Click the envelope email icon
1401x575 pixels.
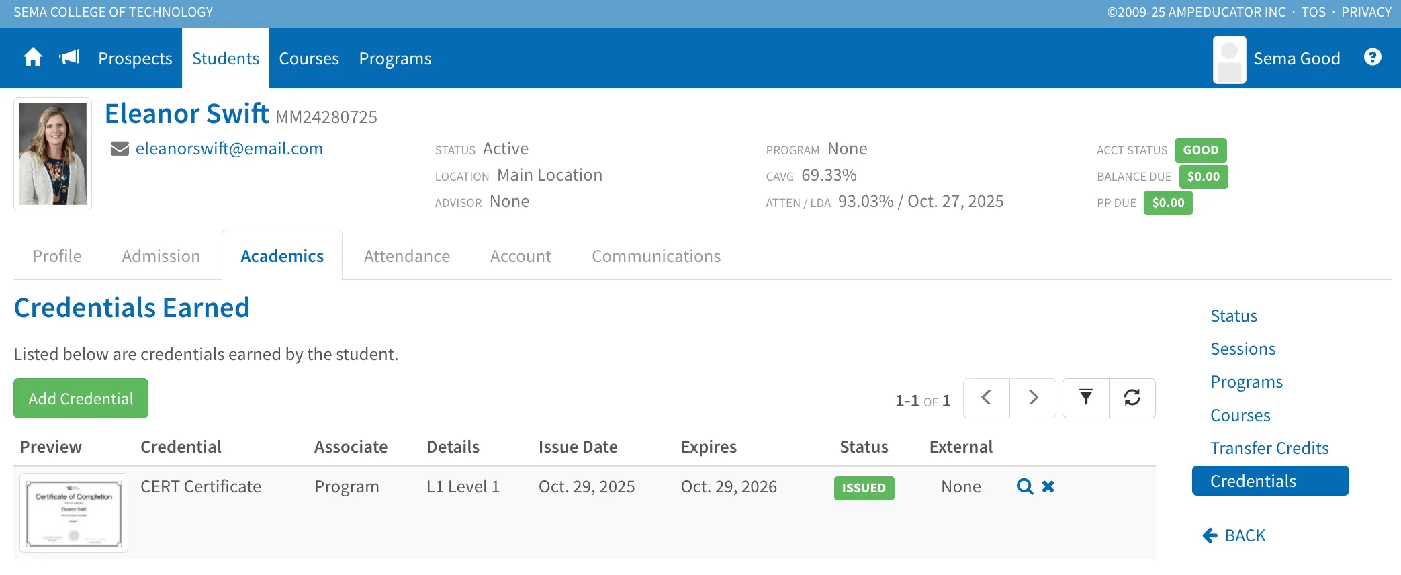[120, 148]
